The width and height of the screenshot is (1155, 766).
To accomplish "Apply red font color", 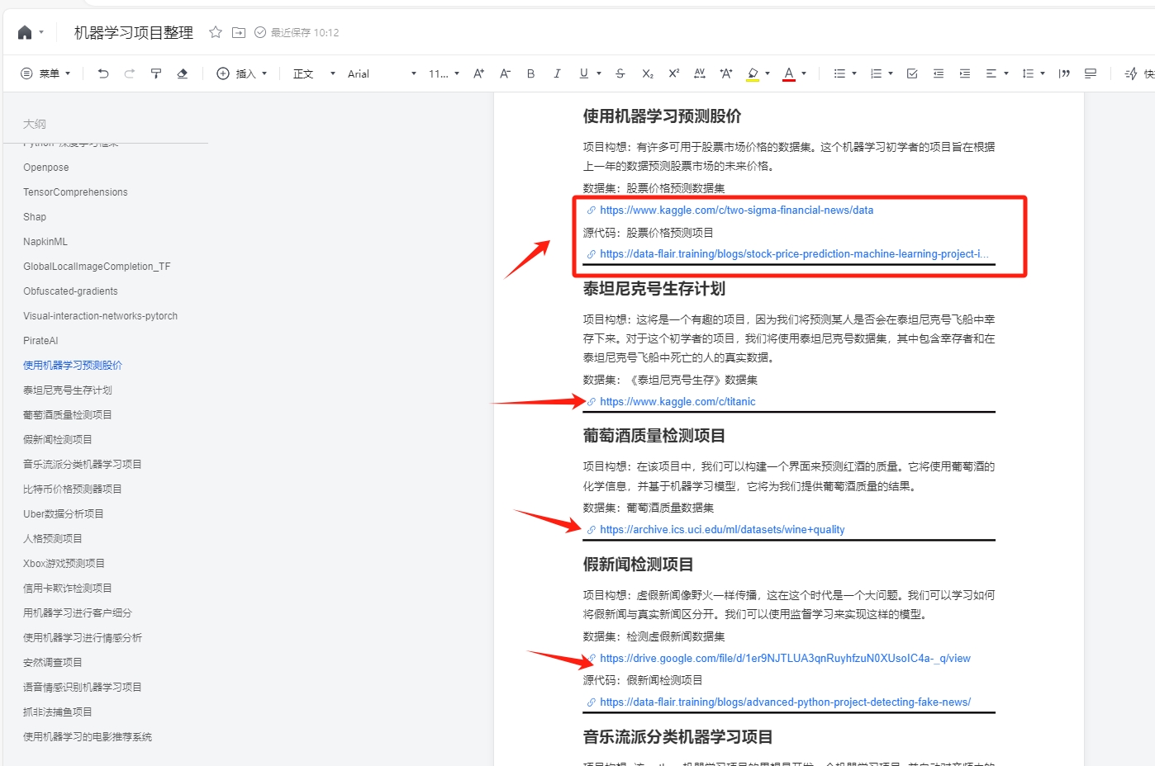I will click(x=789, y=73).
